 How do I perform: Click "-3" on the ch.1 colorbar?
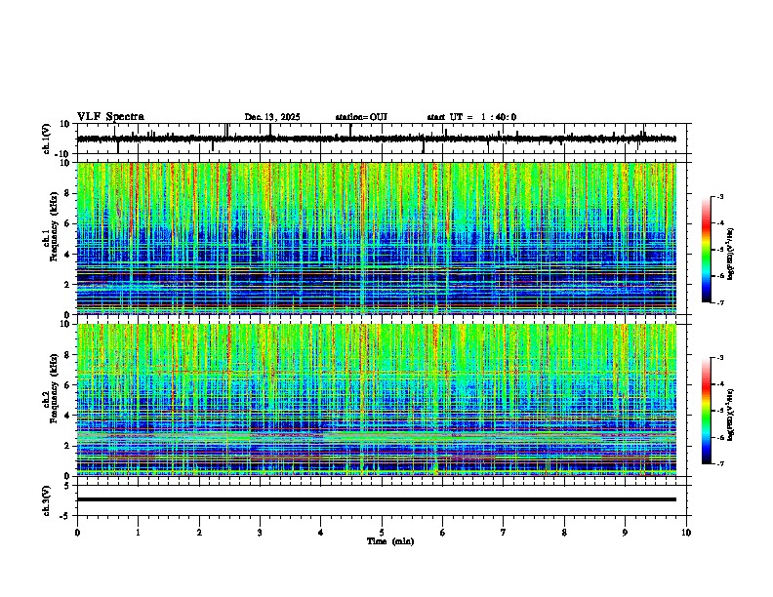click(x=720, y=196)
